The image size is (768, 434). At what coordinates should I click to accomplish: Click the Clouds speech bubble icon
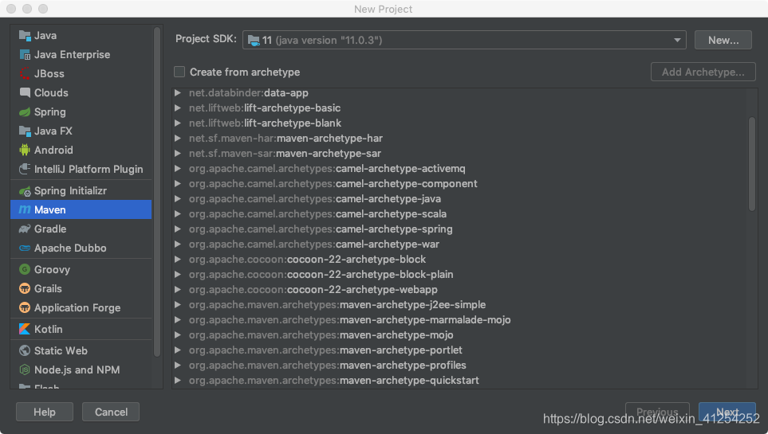coord(25,92)
